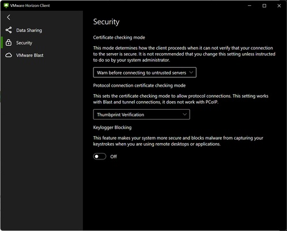Click the VMware Blast cloud icon
Viewport: 287px width, 231px height.
9,55
